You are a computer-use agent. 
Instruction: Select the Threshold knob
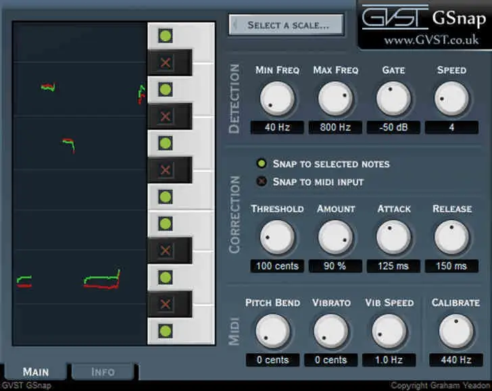coord(277,237)
